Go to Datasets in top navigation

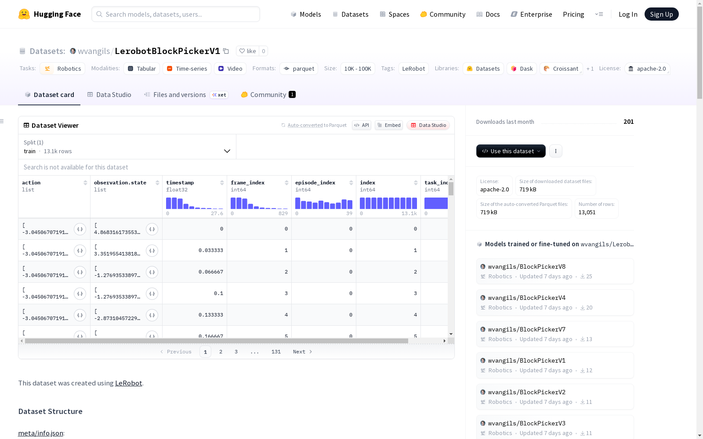(350, 14)
